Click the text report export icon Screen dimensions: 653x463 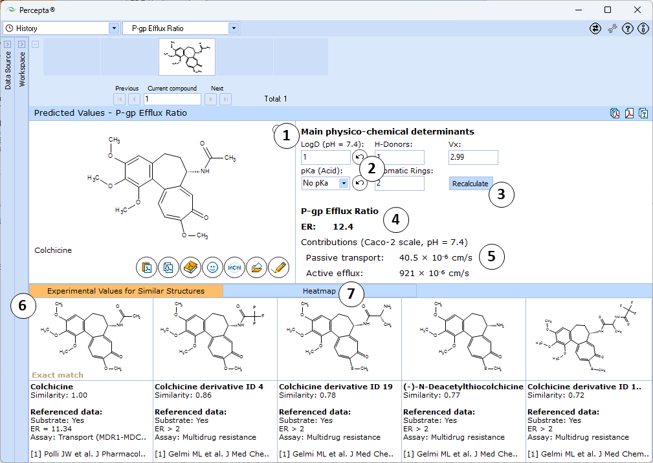(643, 113)
